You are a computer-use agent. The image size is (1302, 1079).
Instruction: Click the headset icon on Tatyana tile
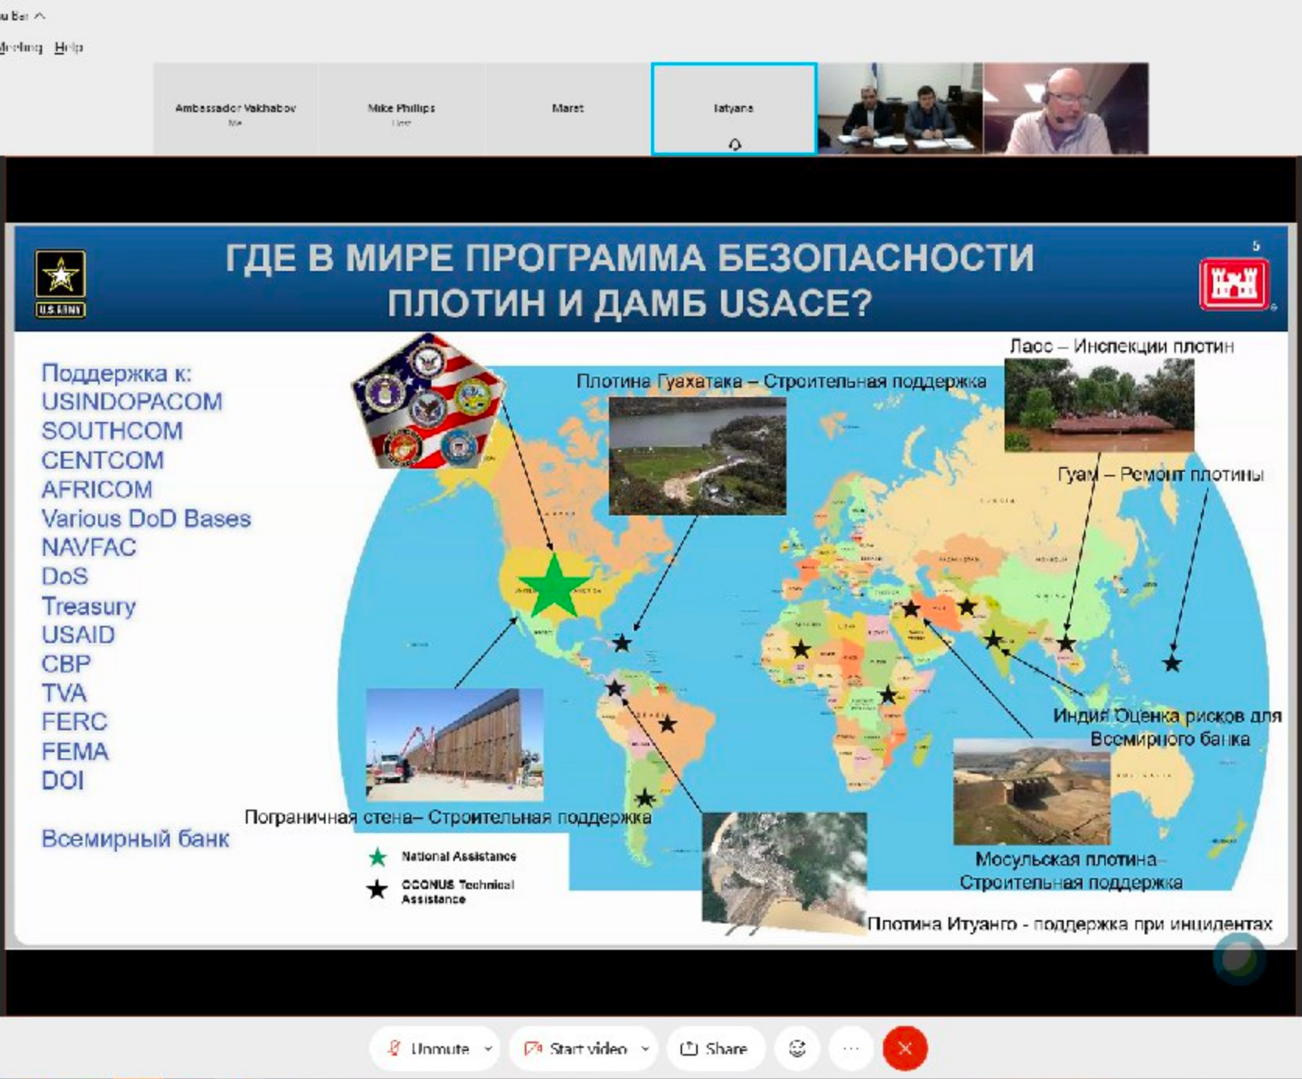pos(734,145)
